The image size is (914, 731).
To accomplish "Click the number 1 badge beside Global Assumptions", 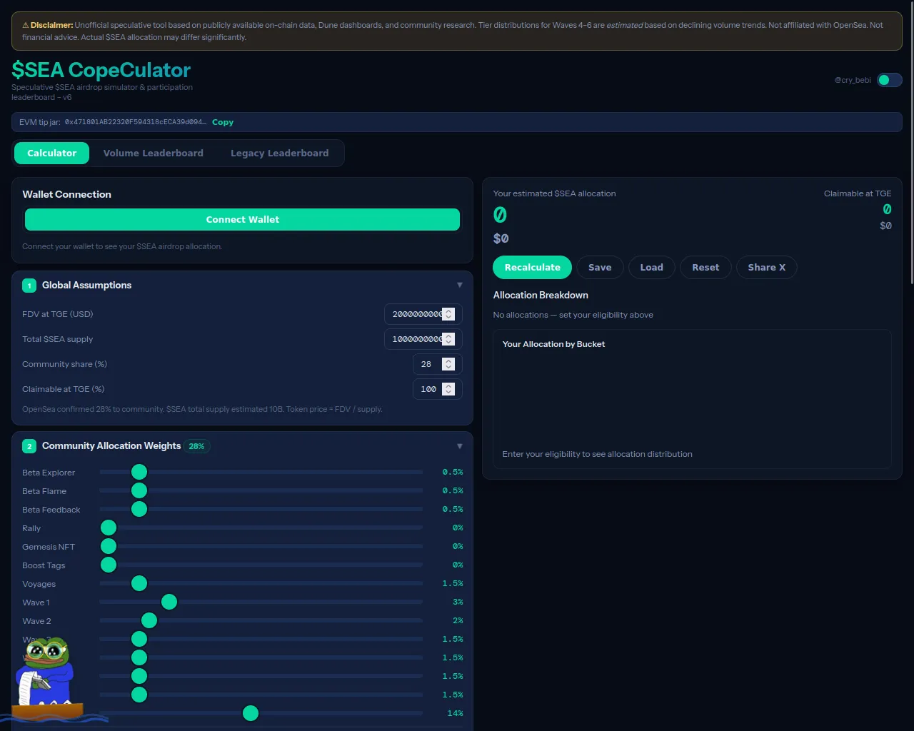I will pos(29,286).
